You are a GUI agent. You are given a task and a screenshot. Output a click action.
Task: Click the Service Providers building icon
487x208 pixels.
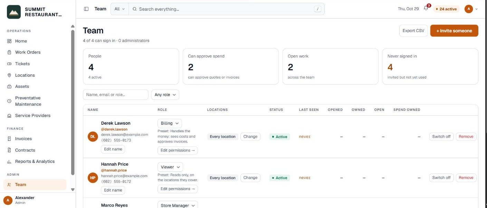pos(9,116)
